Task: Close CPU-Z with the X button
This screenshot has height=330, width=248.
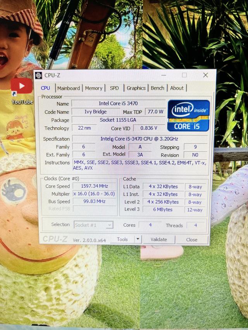Action: [x=205, y=75]
